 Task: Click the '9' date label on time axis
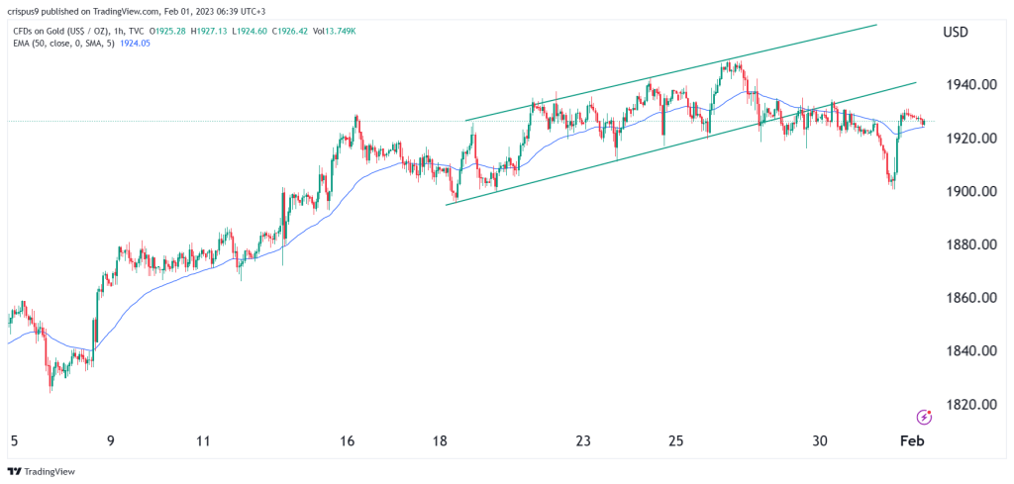pyautogui.click(x=111, y=441)
